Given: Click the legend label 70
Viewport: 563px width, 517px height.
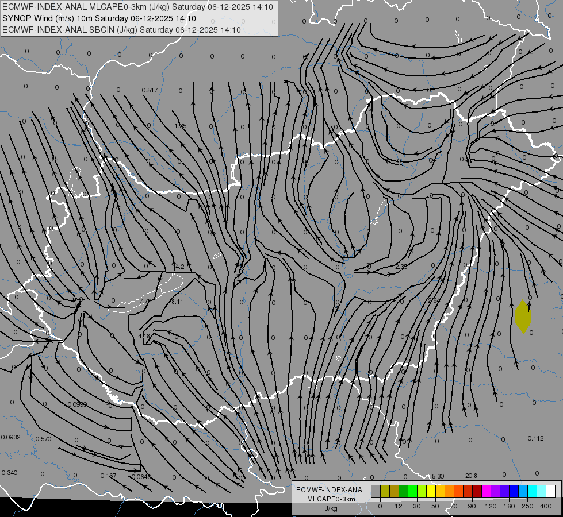Looking at the screenshot, I should coord(454,506).
